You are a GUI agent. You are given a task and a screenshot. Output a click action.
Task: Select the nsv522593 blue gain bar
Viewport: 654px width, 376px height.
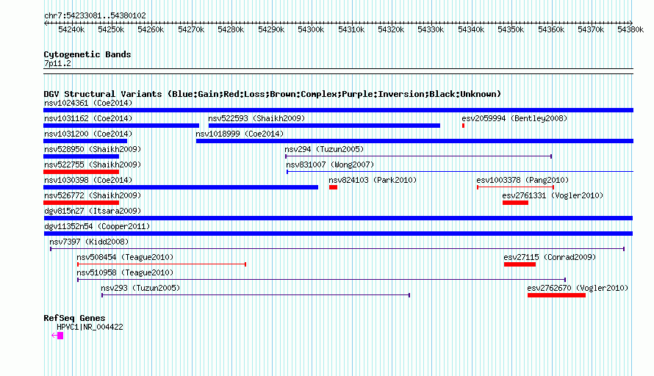(324, 126)
